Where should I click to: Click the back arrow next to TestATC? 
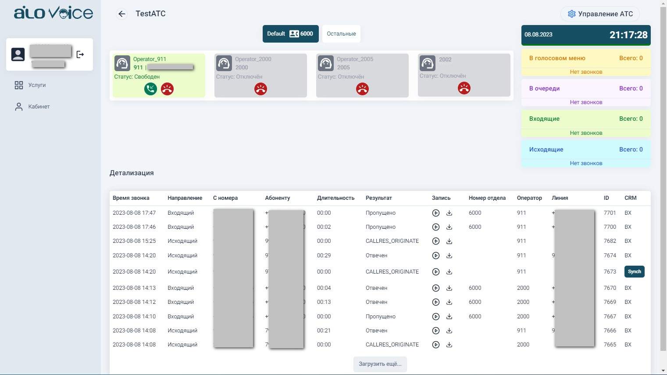point(122,14)
